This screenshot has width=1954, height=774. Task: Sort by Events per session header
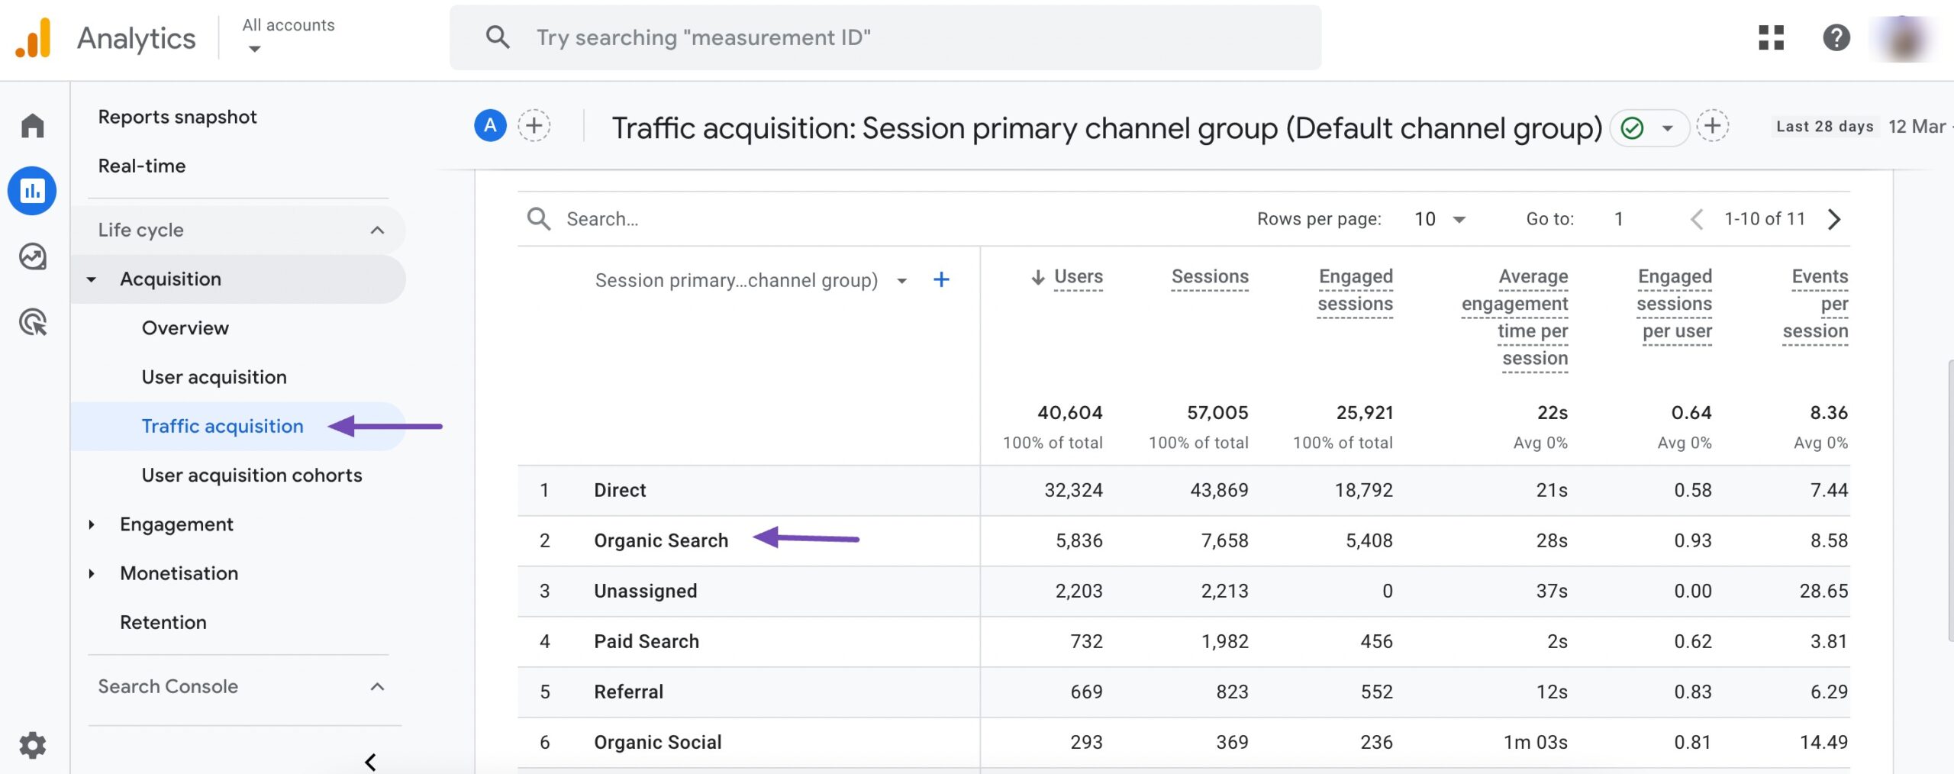point(1815,305)
